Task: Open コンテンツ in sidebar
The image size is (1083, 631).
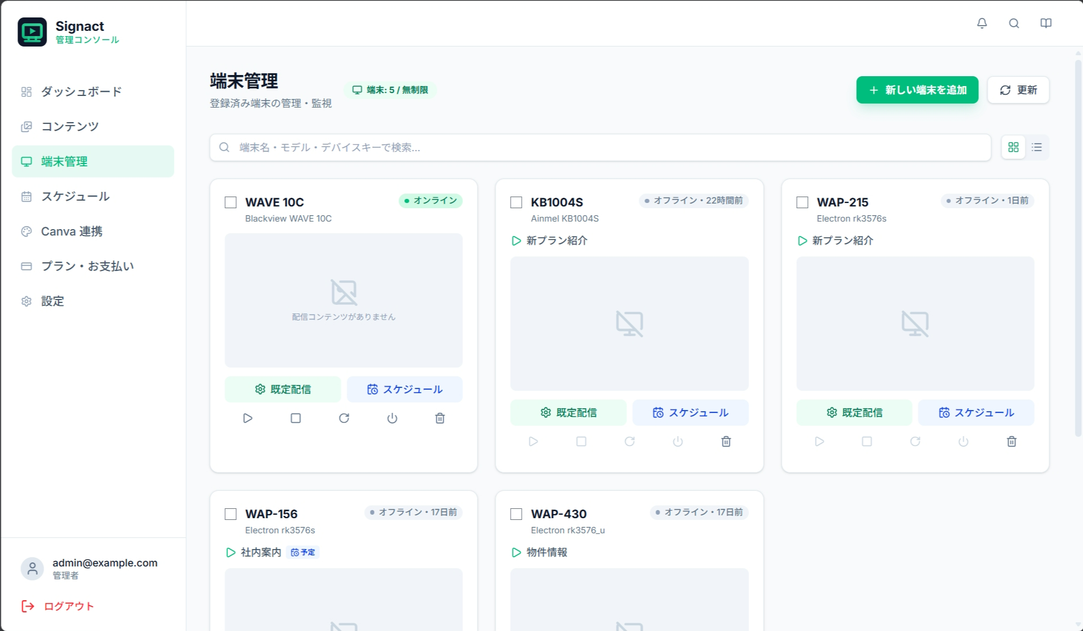Action: click(93, 127)
